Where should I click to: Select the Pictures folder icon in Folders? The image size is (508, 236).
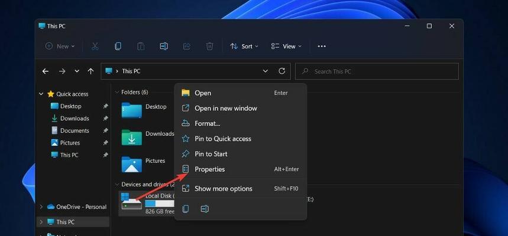point(131,164)
